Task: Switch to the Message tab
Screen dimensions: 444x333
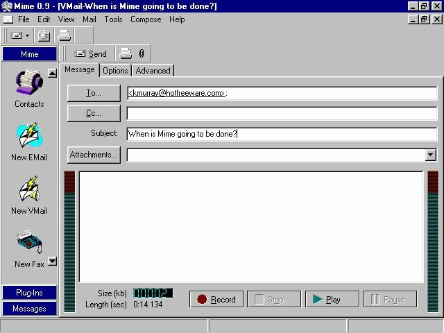Action: [80, 69]
